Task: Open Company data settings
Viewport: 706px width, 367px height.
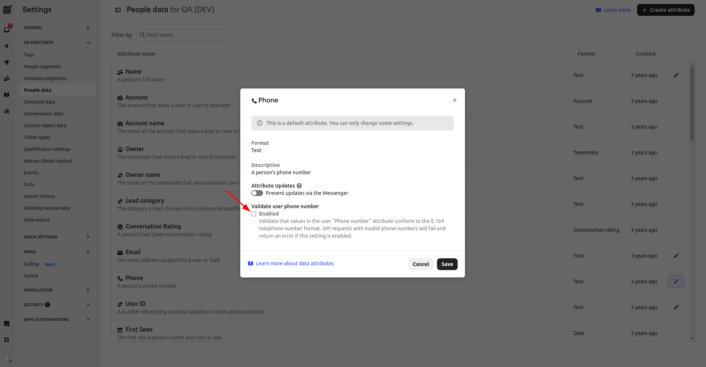Action: coord(39,102)
